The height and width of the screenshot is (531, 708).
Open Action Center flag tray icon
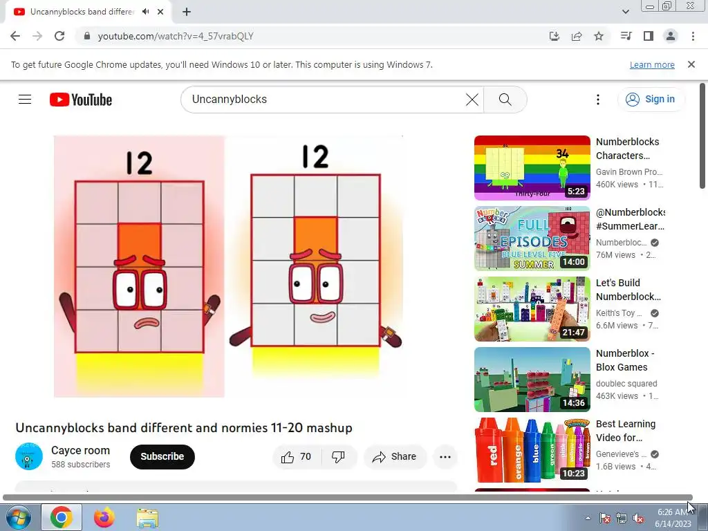(605, 518)
